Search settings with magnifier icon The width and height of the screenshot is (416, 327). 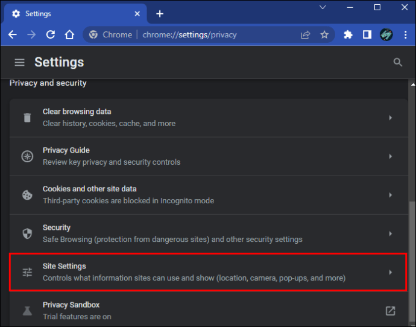(397, 62)
